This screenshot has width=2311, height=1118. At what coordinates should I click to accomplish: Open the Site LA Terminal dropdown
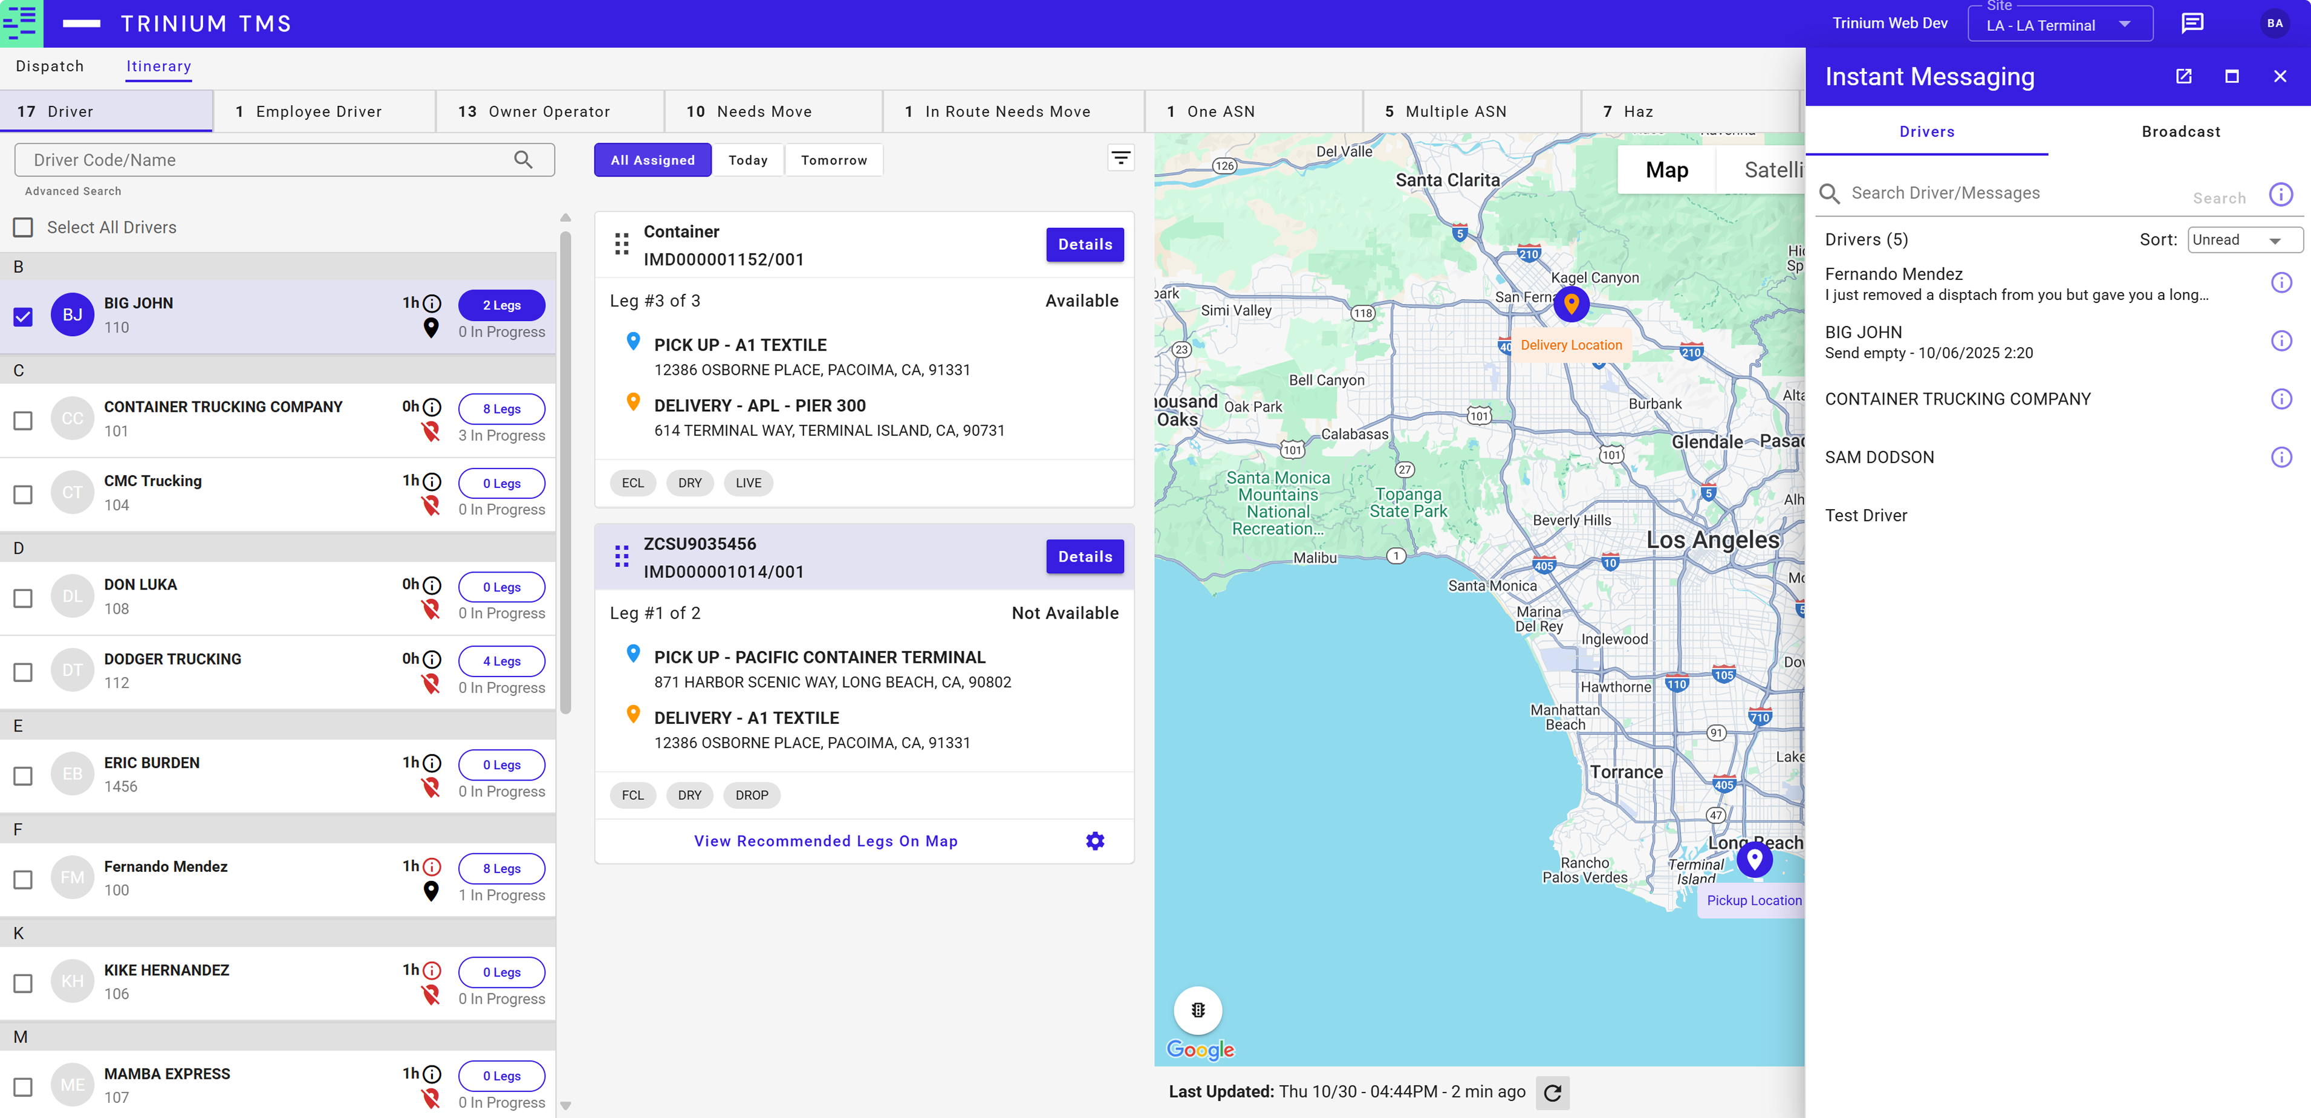[2059, 25]
